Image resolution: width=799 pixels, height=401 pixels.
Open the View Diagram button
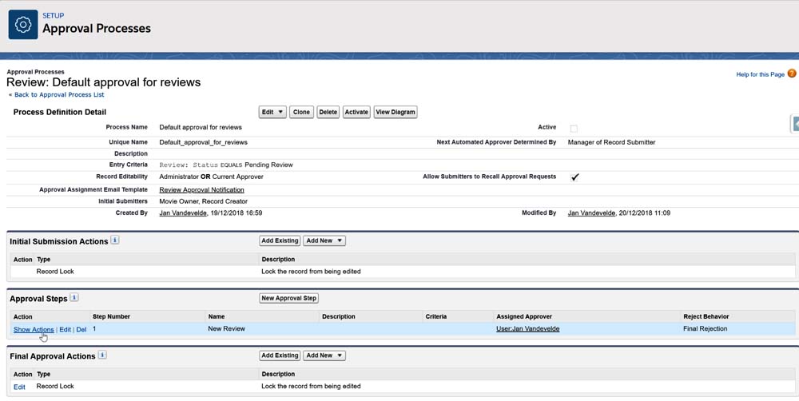tap(396, 112)
